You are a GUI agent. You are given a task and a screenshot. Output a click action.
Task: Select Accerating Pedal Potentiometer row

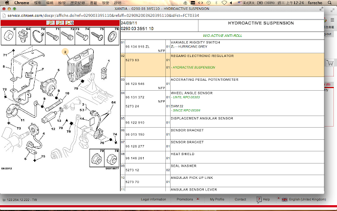222,83
